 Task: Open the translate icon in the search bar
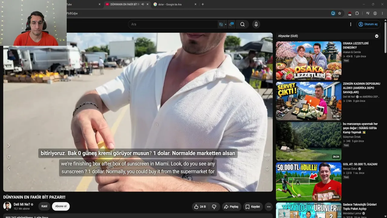click(221, 24)
